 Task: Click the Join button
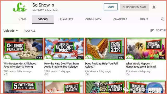click(111, 7)
